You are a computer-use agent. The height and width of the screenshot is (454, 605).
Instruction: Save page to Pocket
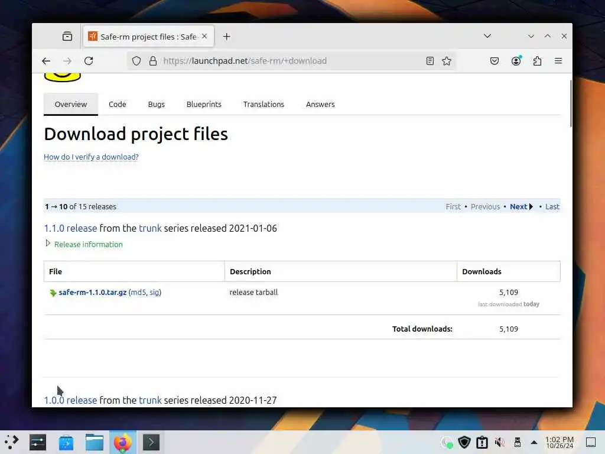point(495,61)
